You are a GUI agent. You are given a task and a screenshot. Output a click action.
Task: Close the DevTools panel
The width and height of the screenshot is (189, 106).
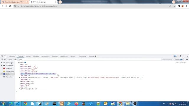[187, 56]
